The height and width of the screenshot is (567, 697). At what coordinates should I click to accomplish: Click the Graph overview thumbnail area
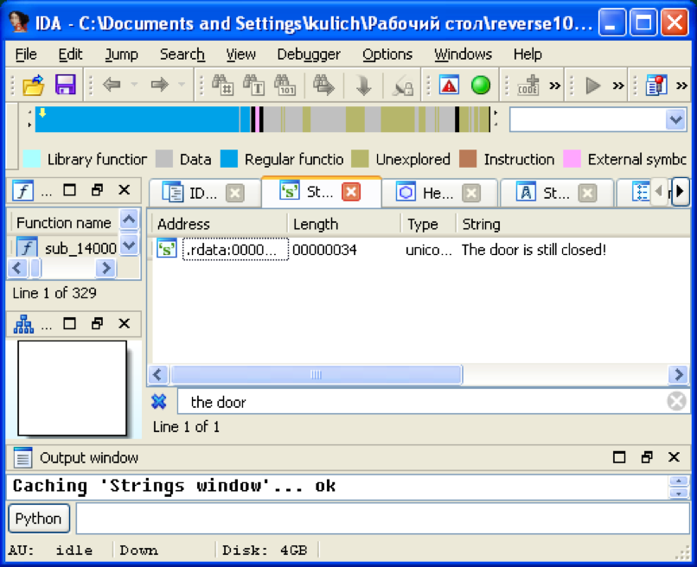point(73,388)
